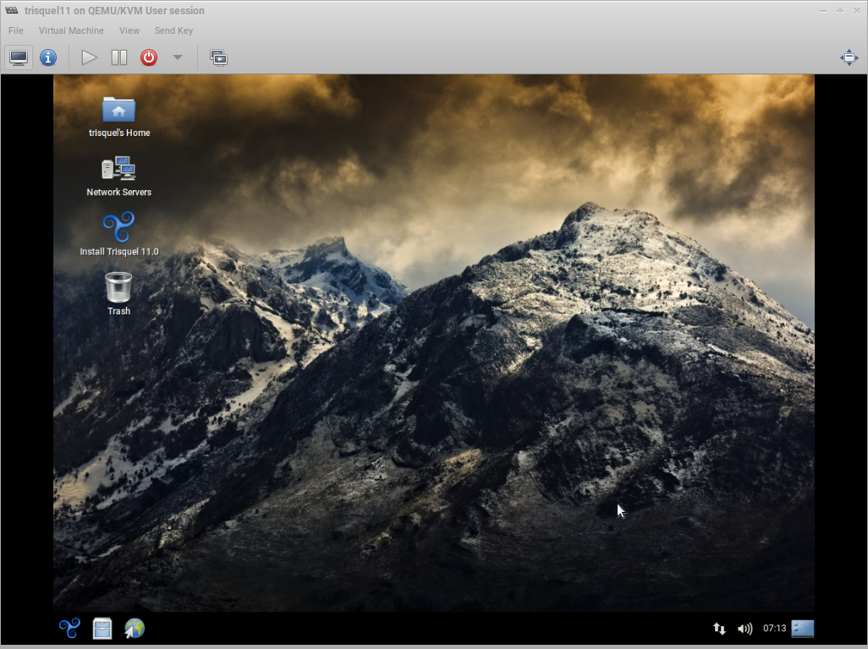Expand the shutdown options dropdown arrow
Viewport: 868px width, 649px height.
pyautogui.click(x=177, y=57)
